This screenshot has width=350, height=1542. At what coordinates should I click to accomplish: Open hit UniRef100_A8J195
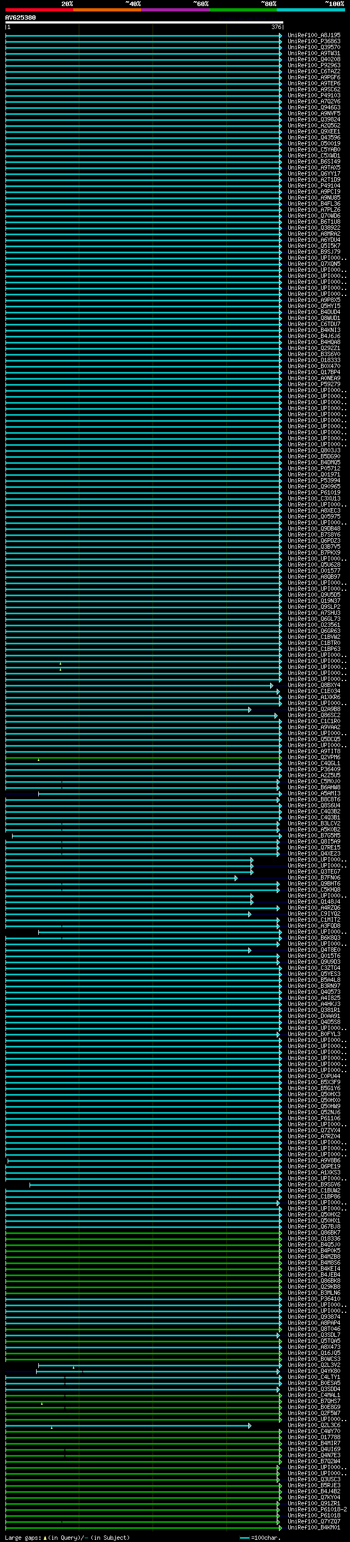(314, 36)
